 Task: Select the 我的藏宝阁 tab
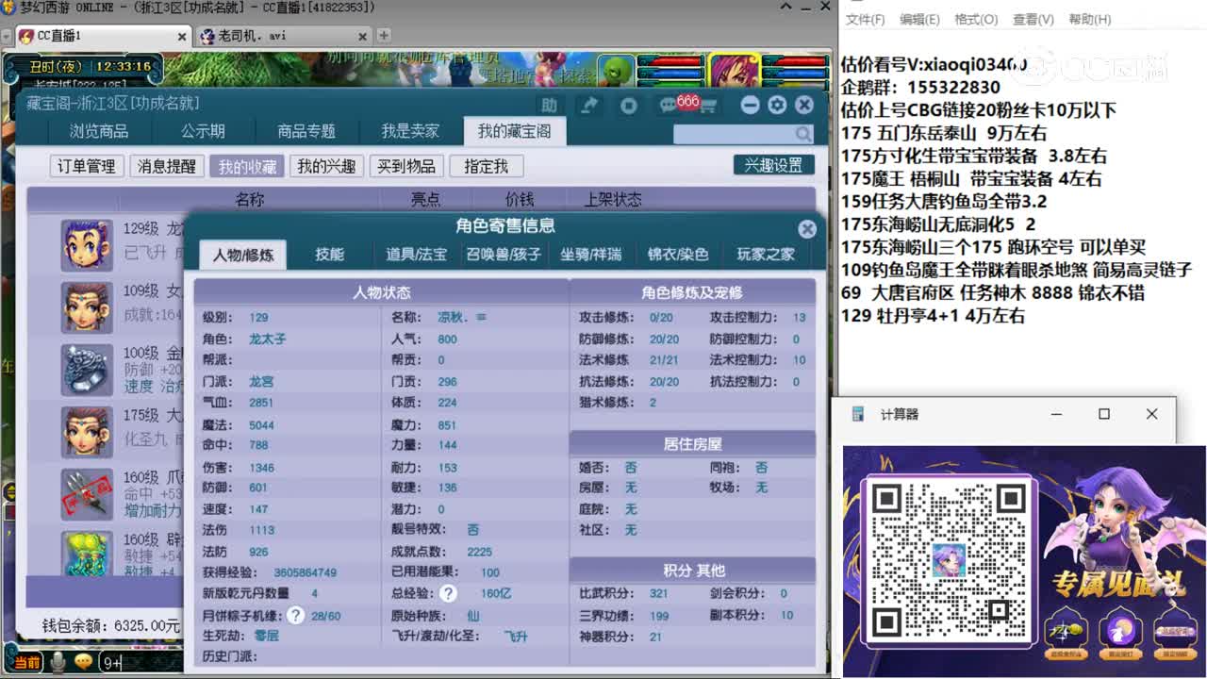515,131
